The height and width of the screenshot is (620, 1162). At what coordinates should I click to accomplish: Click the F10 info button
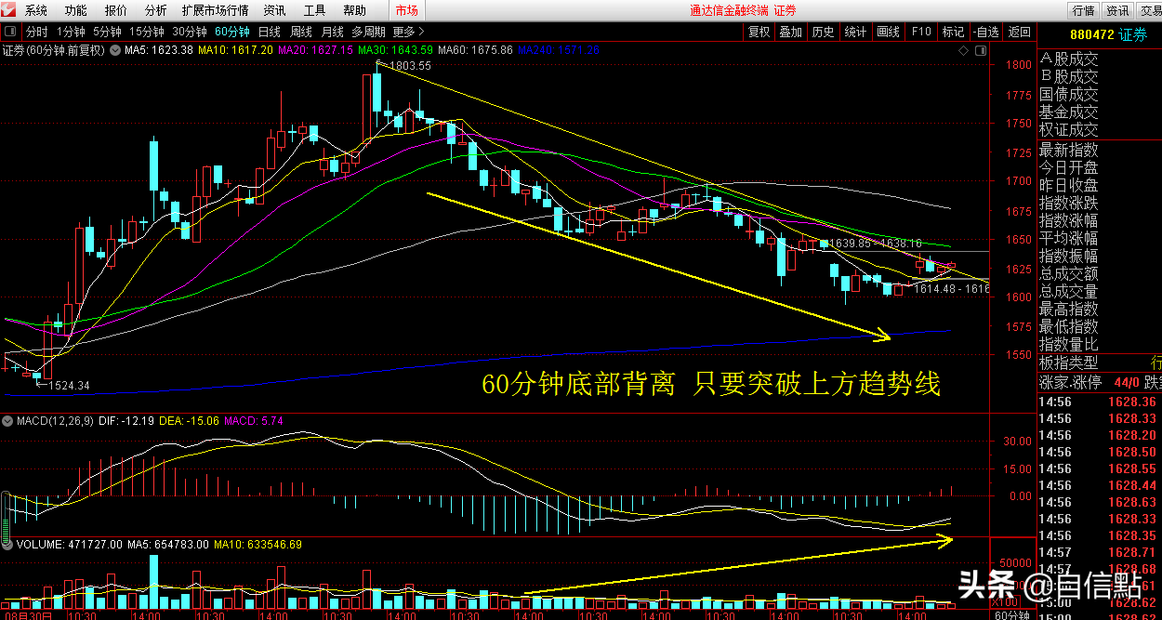click(x=920, y=32)
